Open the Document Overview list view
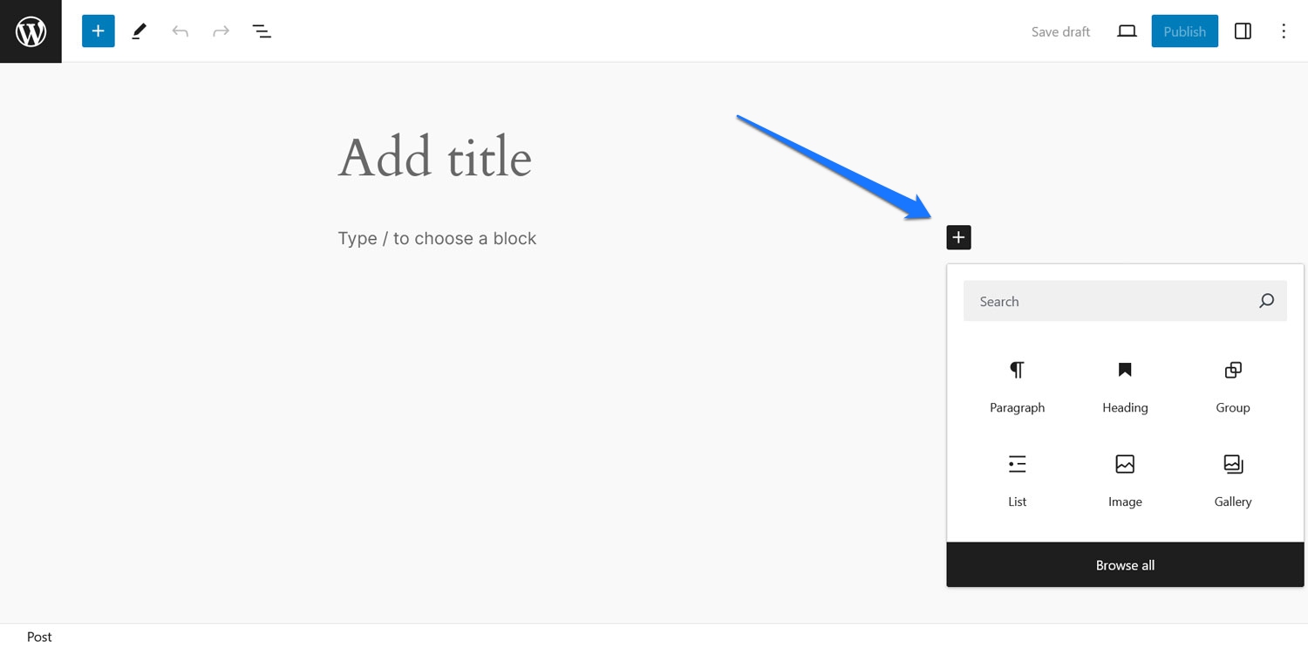This screenshot has width=1308, height=648. point(261,31)
